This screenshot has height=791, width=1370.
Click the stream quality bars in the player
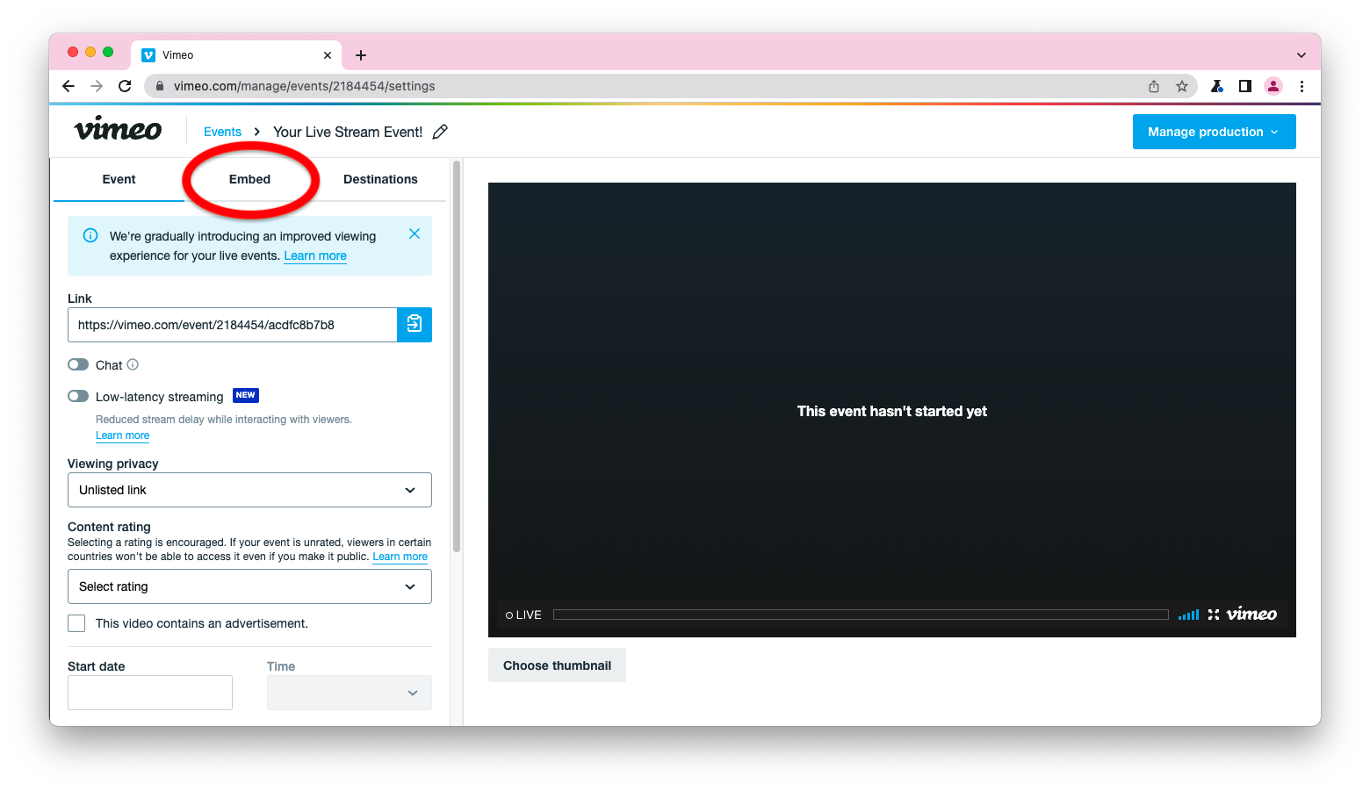point(1188,615)
